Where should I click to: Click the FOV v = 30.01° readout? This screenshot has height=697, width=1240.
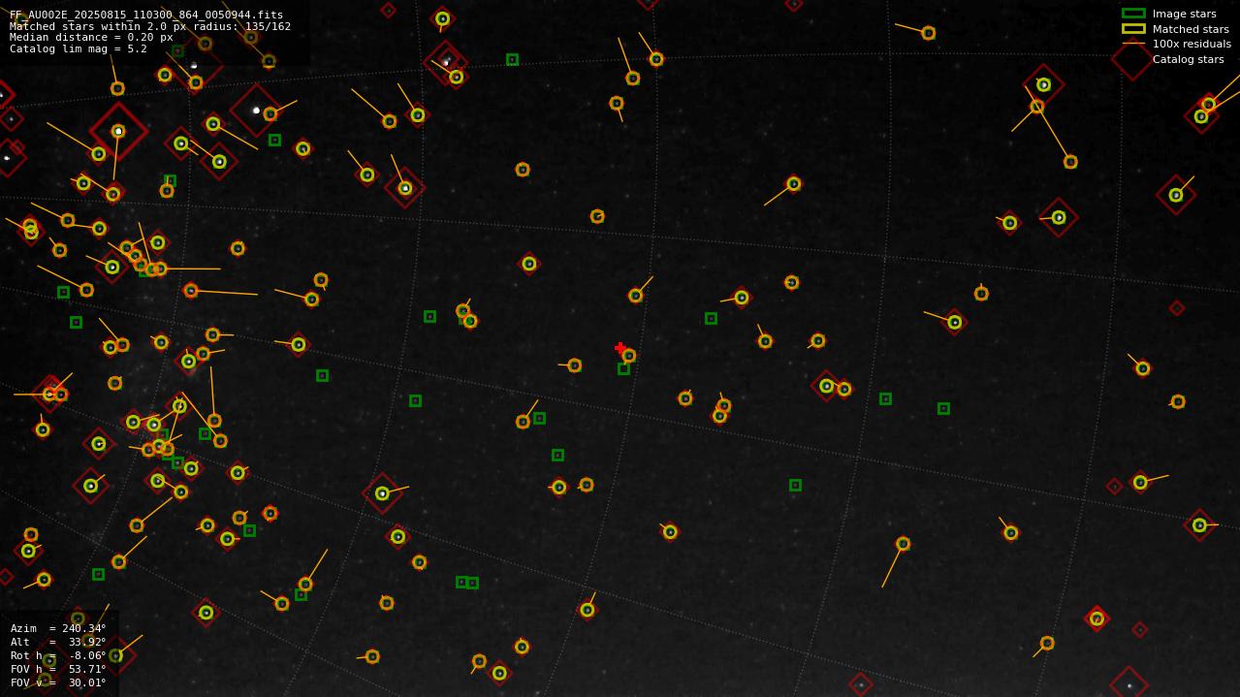coord(58,682)
